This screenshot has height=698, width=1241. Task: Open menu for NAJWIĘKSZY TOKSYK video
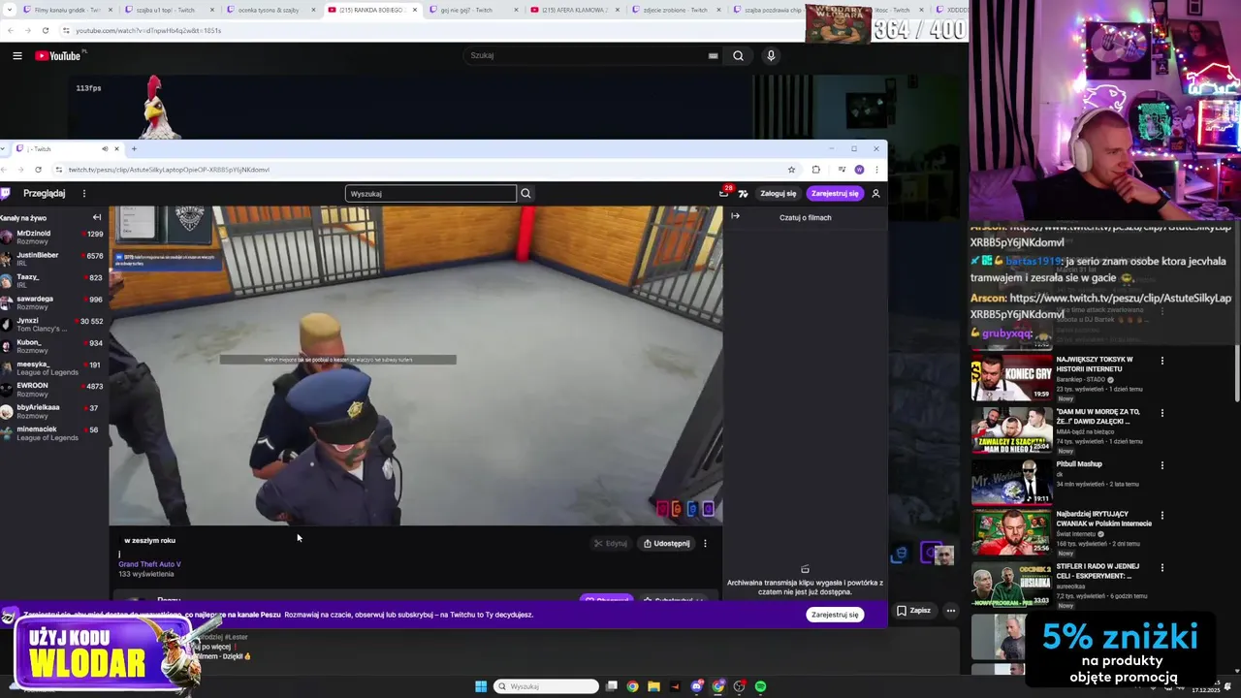coord(1161,361)
